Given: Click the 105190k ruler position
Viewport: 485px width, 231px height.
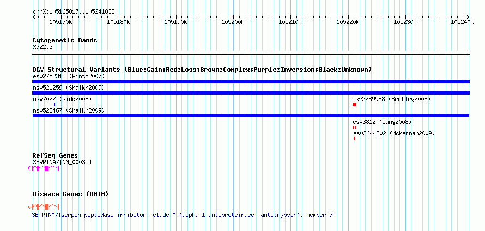Looking at the screenshot, I should pos(175,22).
